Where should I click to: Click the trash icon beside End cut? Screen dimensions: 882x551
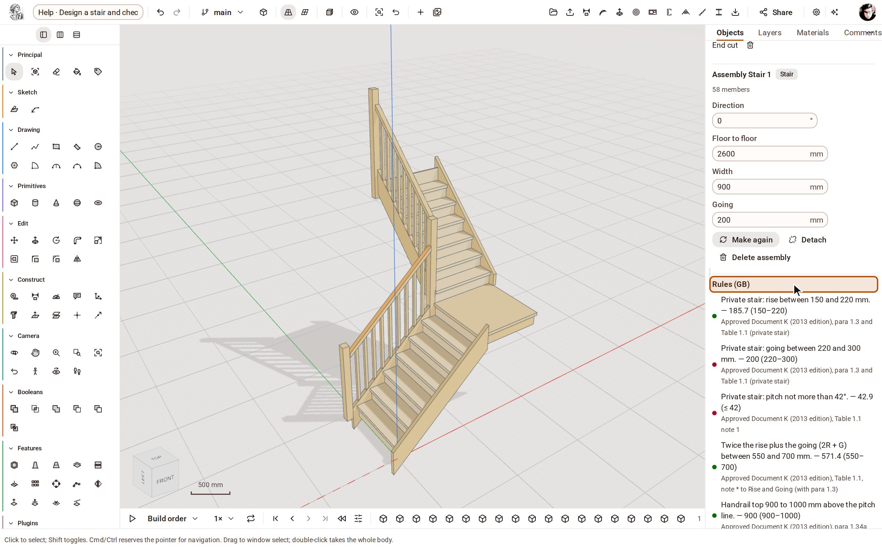(750, 45)
